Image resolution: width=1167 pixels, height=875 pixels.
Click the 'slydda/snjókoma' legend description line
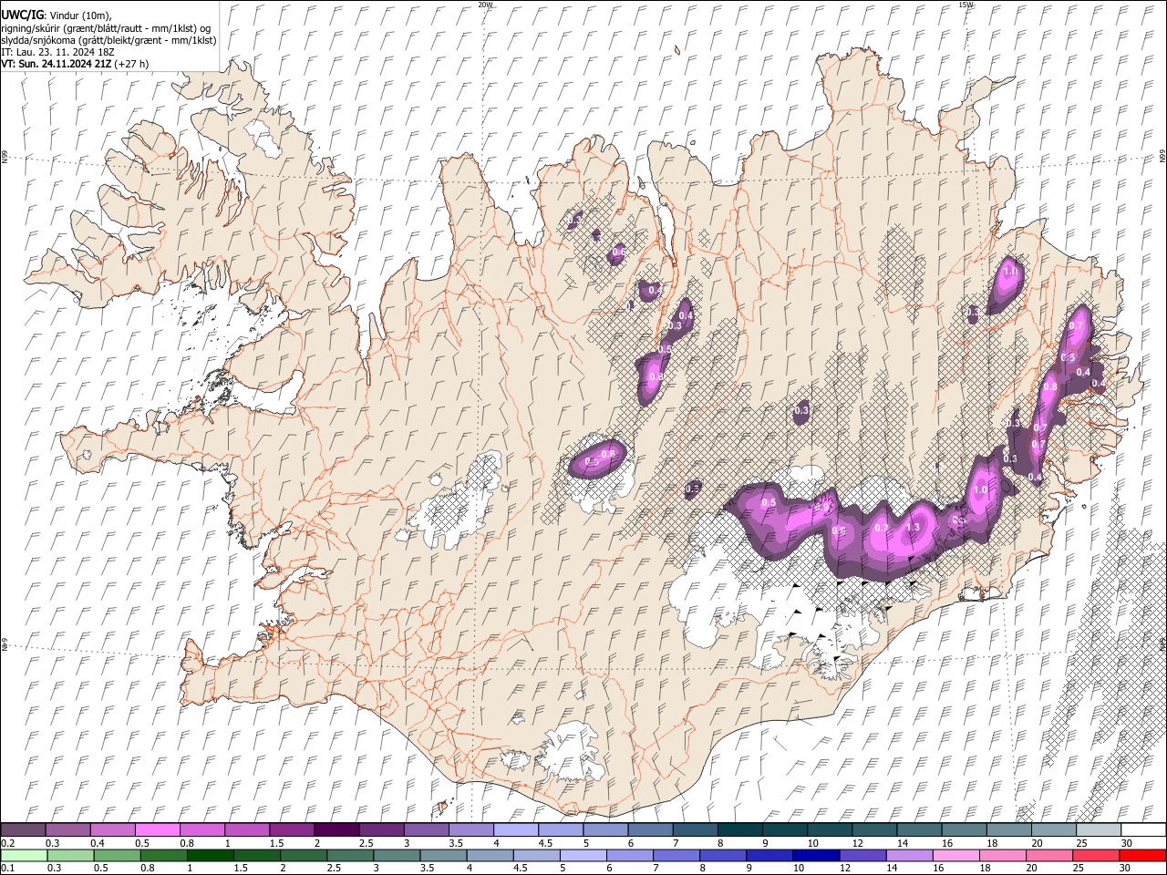tap(108, 39)
